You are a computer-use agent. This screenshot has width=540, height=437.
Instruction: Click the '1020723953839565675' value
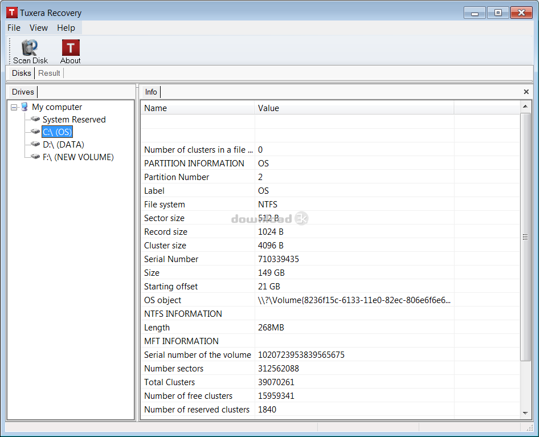click(x=301, y=355)
